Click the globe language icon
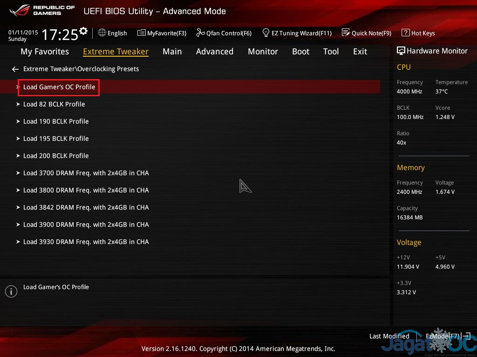This screenshot has height=357, width=477. [102, 33]
